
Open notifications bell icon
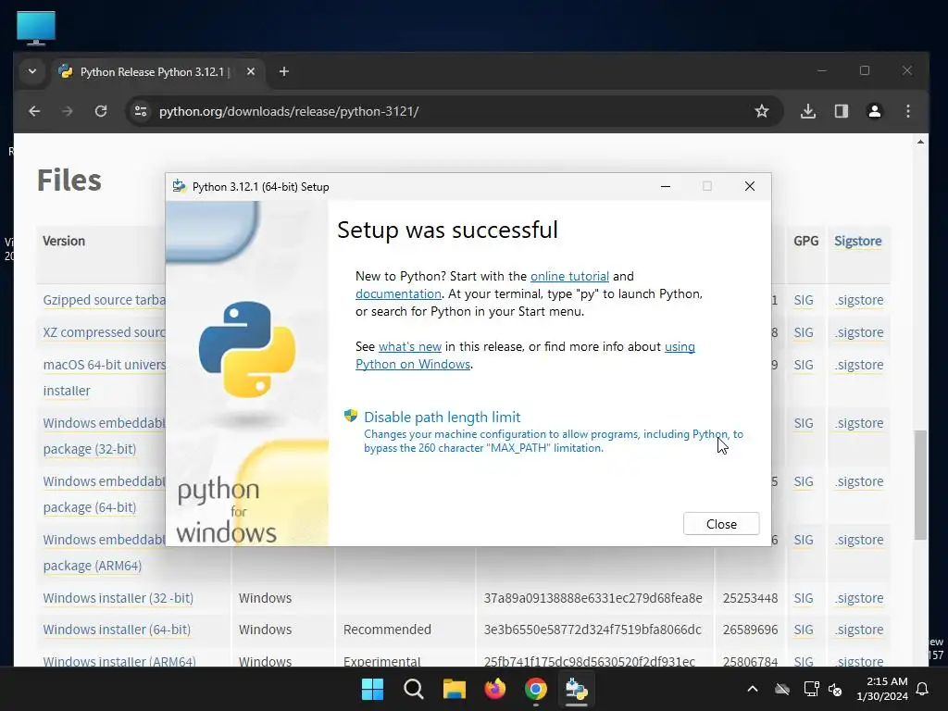point(922,689)
